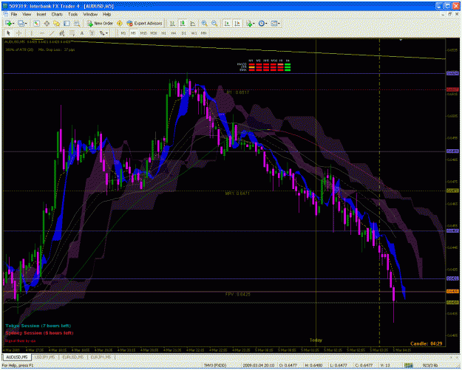The width and height of the screenshot is (462, 370).
Task: Select the Fibonacci retracement tool
Action: click(72, 33)
